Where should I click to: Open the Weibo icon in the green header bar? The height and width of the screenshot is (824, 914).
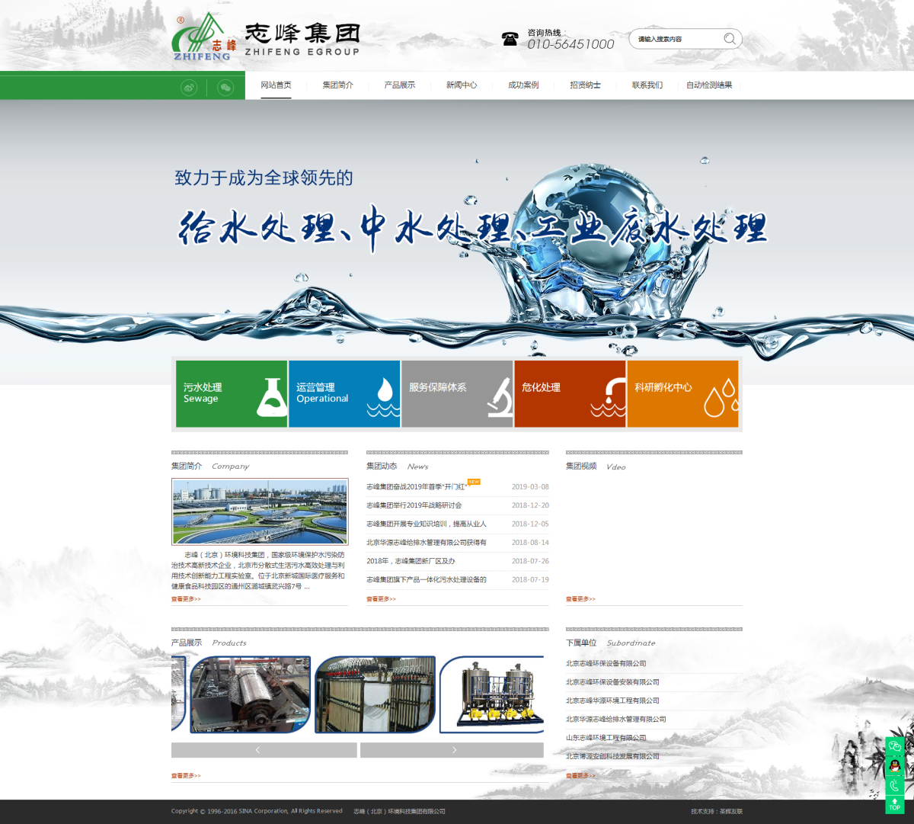188,87
